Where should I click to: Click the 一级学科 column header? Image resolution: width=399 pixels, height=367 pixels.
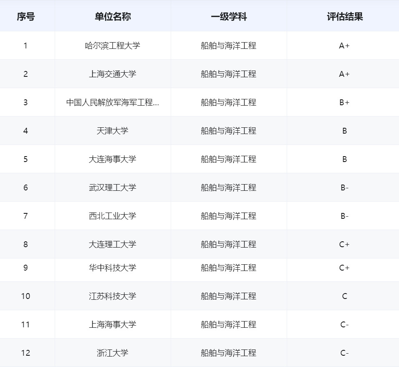228,16
